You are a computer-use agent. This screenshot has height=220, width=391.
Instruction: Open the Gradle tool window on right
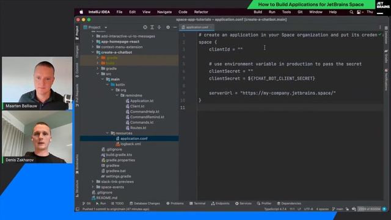(386, 56)
